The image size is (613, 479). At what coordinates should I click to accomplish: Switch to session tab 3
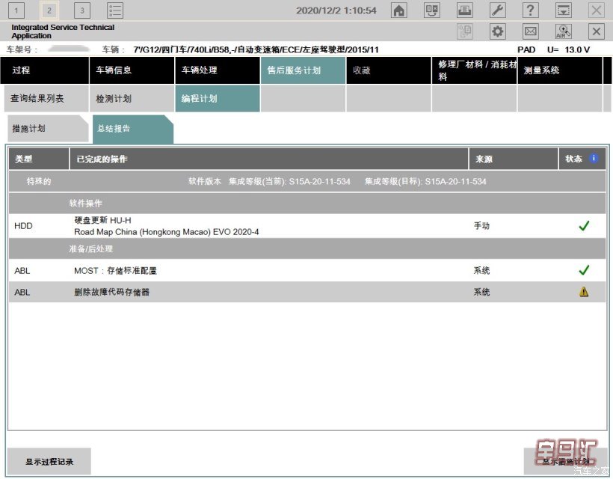82,10
